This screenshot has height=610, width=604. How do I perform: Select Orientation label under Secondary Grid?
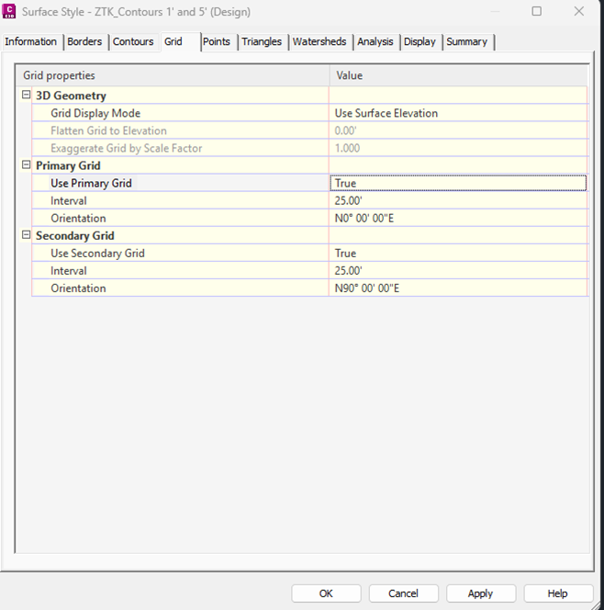(x=78, y=288)
